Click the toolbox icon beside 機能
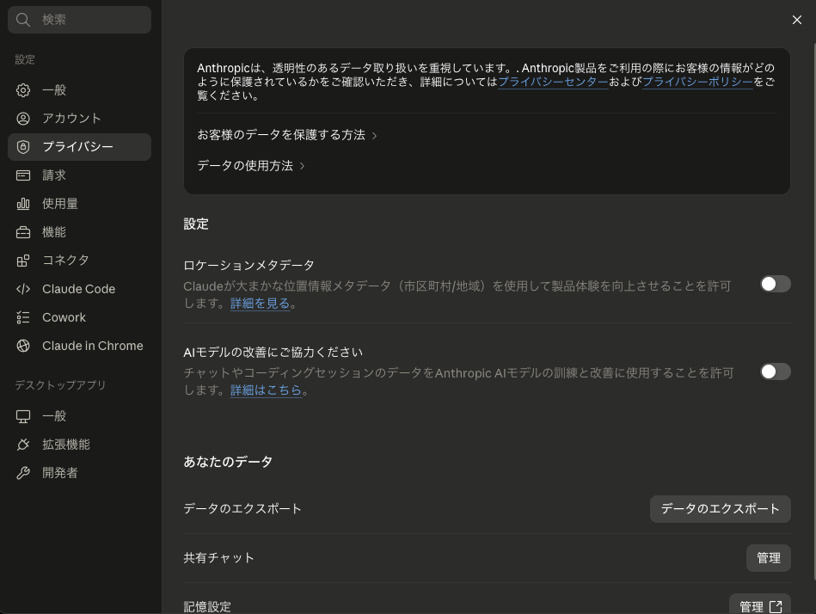This screenshot has width=816, height=614. (23, 232)
